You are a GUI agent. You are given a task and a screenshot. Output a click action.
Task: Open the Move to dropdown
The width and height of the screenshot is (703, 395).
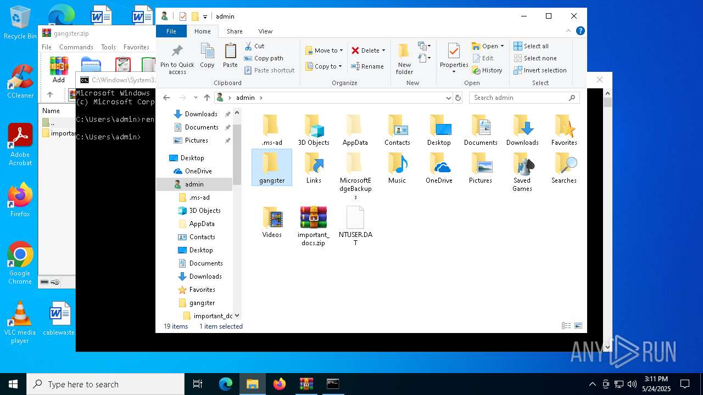click(324, 50)
